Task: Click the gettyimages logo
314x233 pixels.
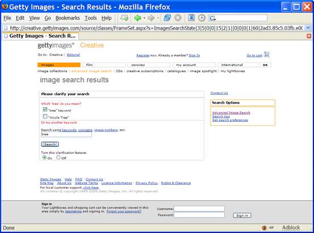Action: (56, 45)
